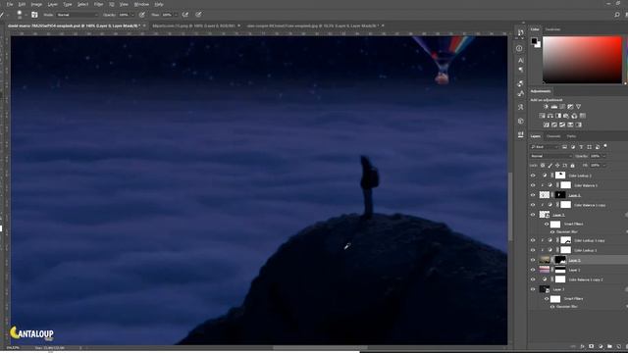Screen dimensions: 628x353
Task: Open the brush settings panel icon
Action: tap(34, 15)
